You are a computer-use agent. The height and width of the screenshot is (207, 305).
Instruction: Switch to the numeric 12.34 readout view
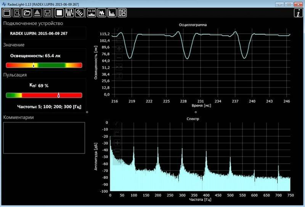coord(91,13)
